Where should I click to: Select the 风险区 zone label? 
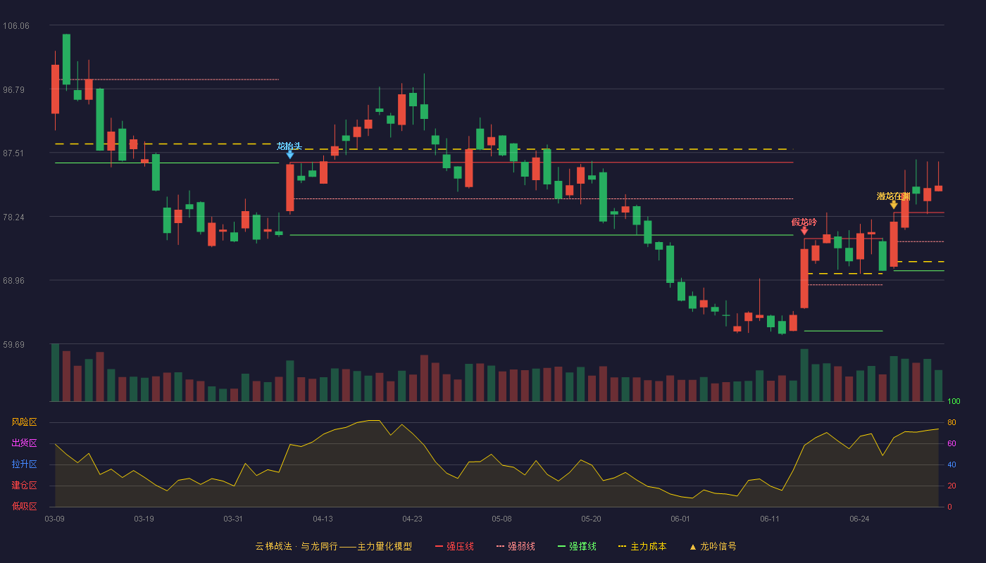24,422
